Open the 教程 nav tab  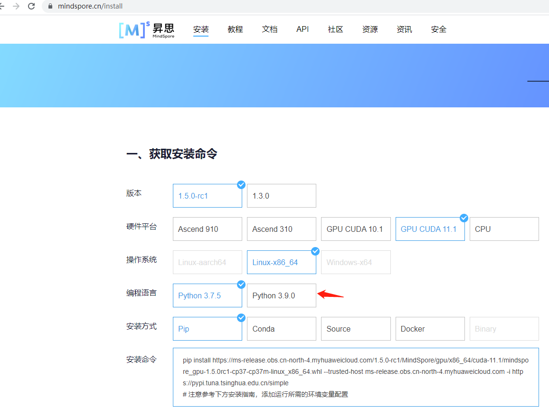coord(235,29)
